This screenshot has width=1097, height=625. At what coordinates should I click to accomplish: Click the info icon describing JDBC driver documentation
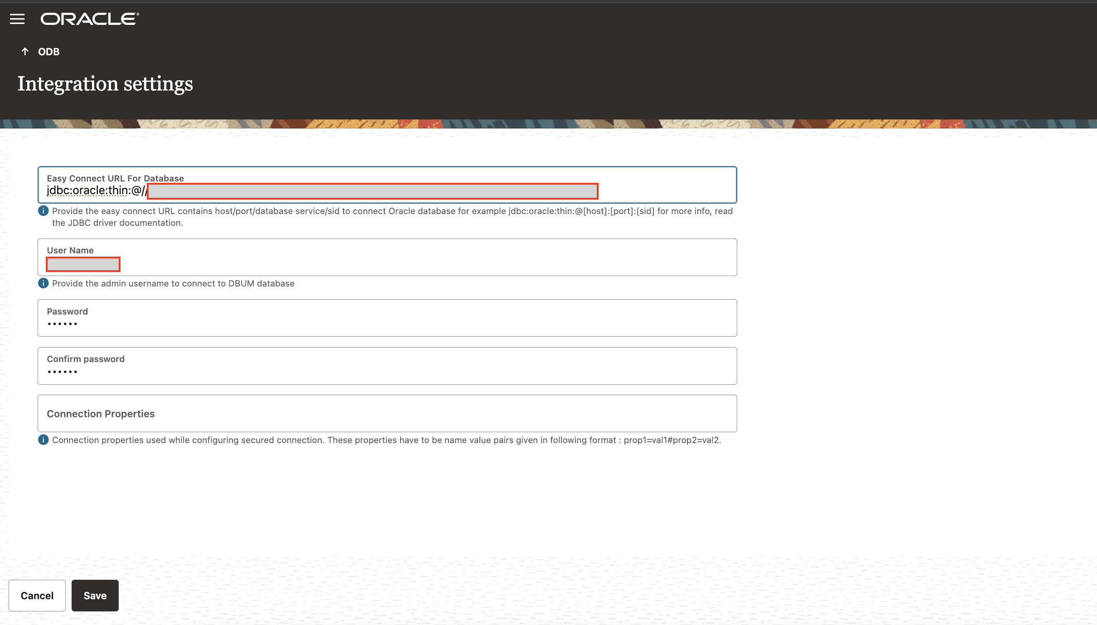(43, 210)
